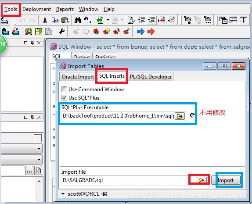Click the document with clock icon
Screen dimensions: 252x204
click(x=49, y=32)
